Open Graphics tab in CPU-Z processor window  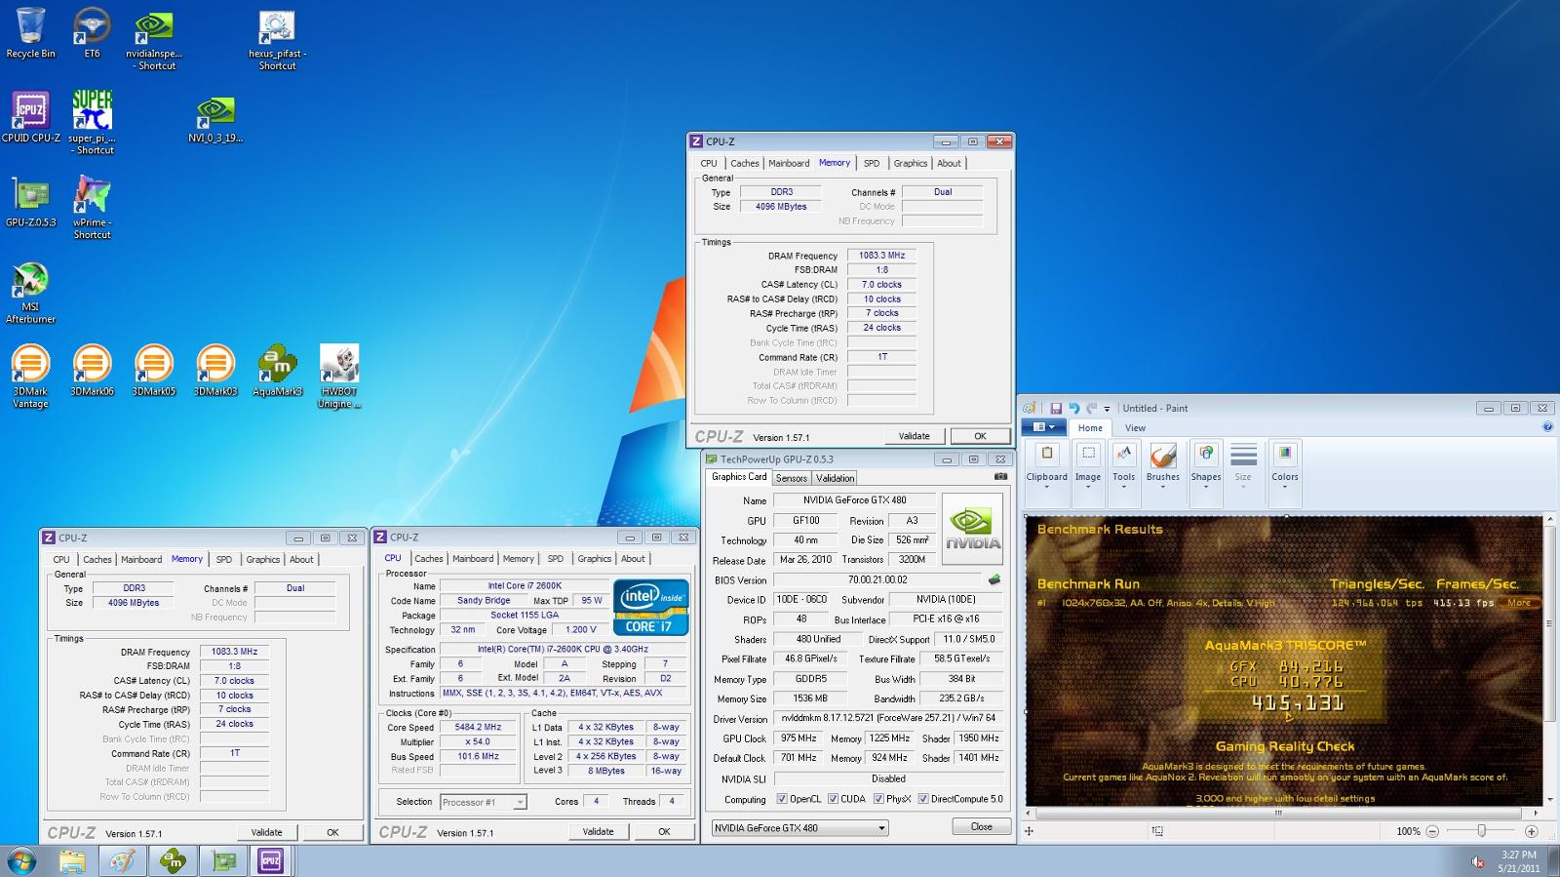pyautogui.click(x=594, y=559)
